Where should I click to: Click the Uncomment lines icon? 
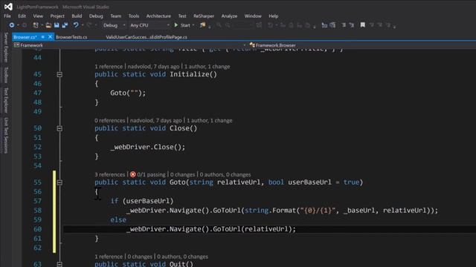pos(332,25)
